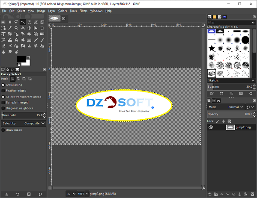Open the layers dock configure menu button
This screenshot has height=198, width=257.
click(254, 100)
